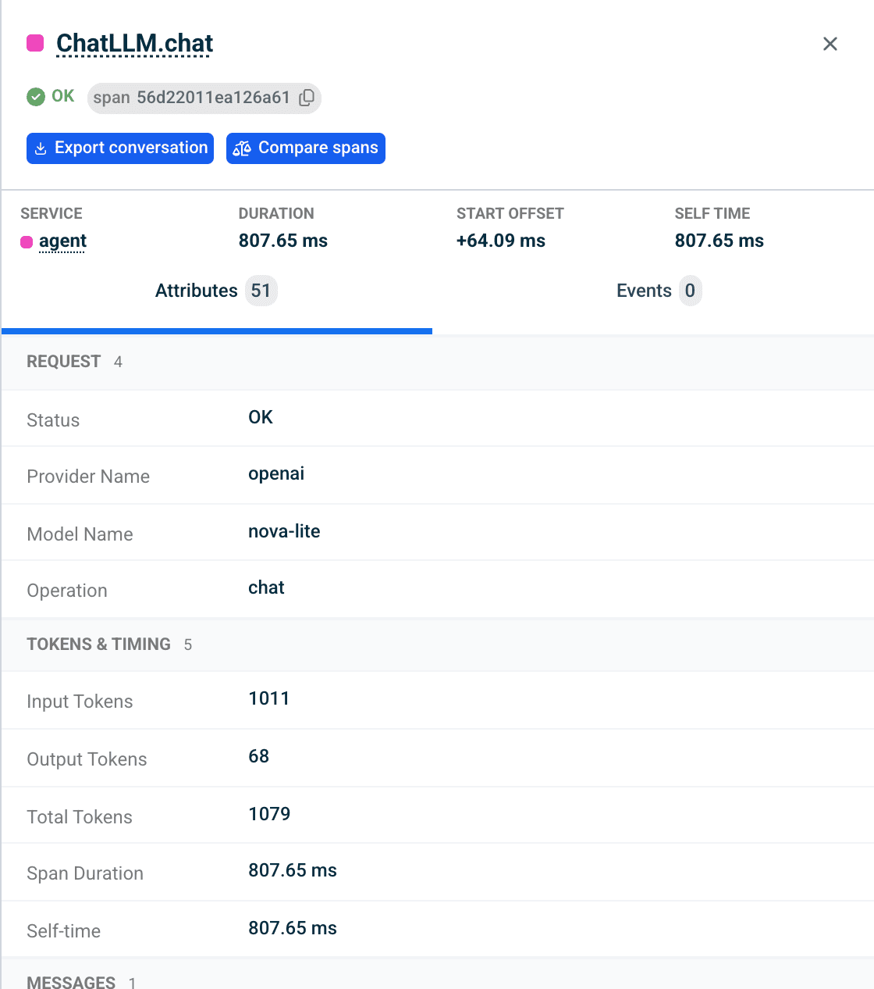The width and height of the screenshot is (874, 989).
Task: Open the ChatLLM.chat title link
Action: pyautogui.click(x=134, y=44)
